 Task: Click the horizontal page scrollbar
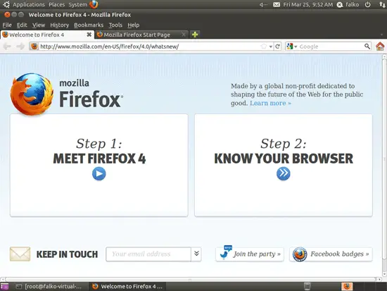click(x=190, y=280)
